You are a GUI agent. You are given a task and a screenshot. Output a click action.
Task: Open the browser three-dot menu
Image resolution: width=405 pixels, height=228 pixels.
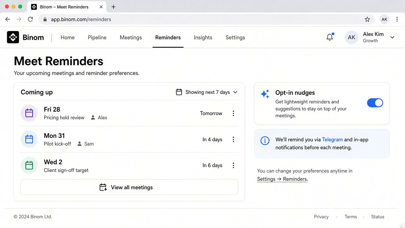point(397,19)
